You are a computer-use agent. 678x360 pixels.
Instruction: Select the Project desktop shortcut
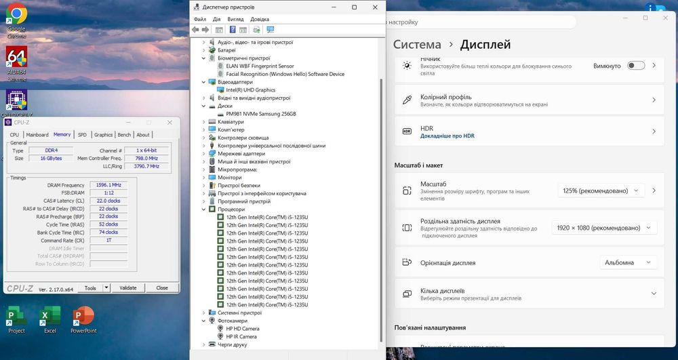coord(16,320)
